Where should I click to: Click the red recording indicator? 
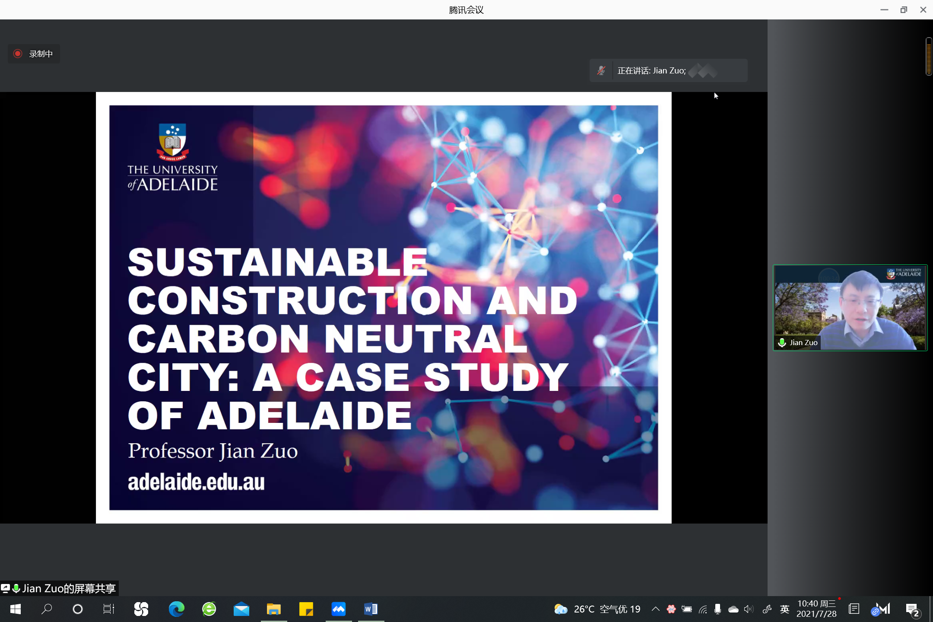click(18, 54)
